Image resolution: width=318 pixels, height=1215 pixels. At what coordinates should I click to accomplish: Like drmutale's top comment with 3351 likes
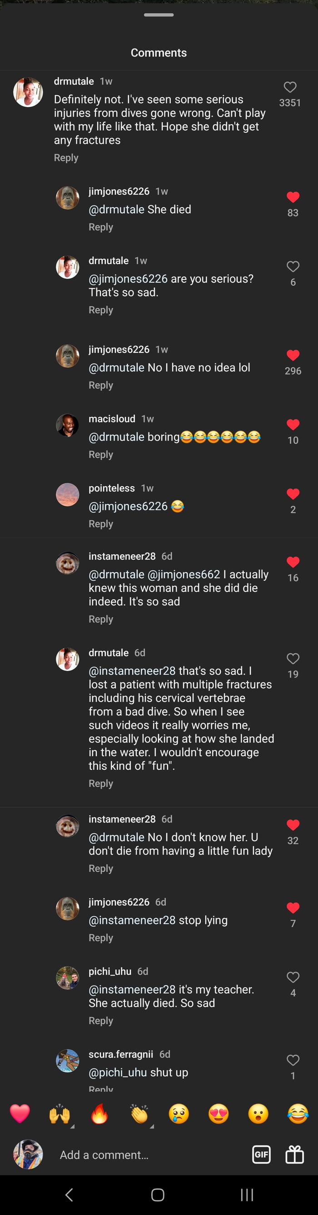290,87
